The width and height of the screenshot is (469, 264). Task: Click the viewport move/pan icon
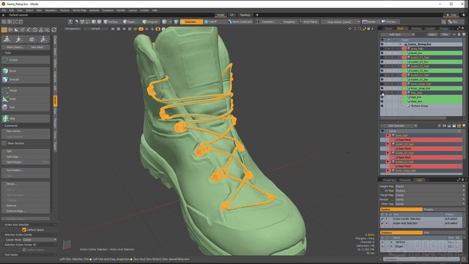coord(350,29)
